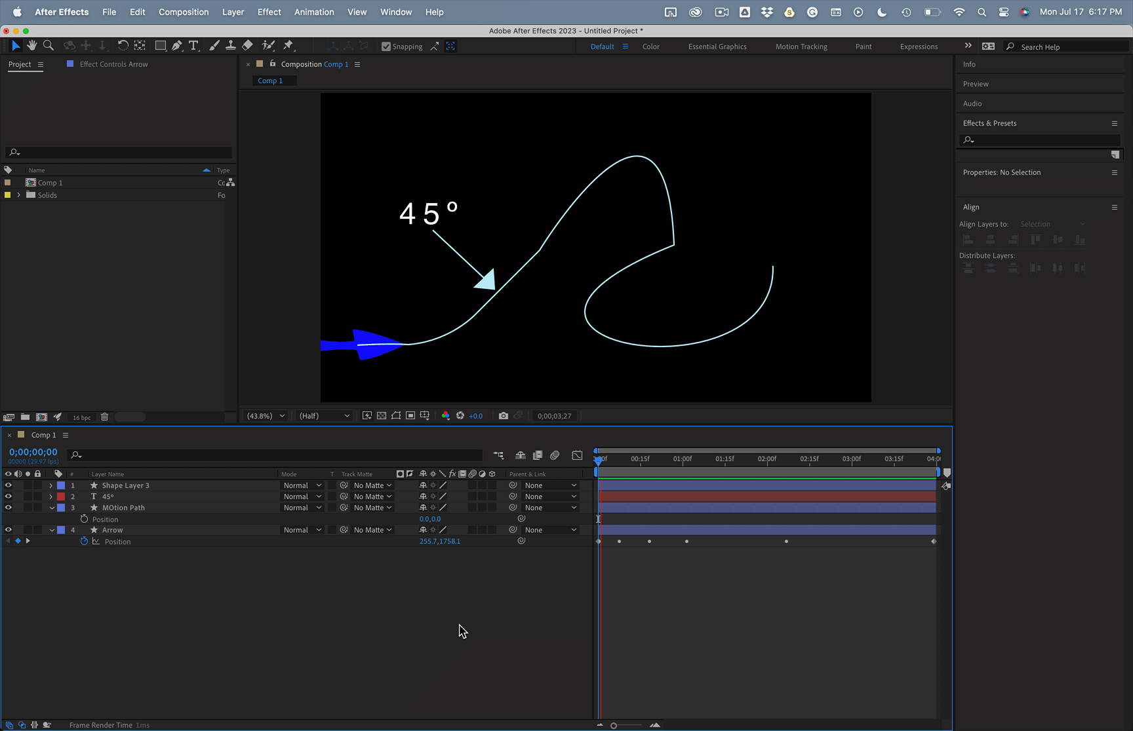This screenshot has width=1133, height=731.
Task: Hide the Shape Layer 3 layer
Action: (8, 485)
